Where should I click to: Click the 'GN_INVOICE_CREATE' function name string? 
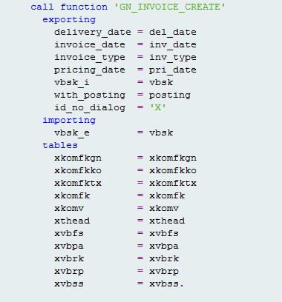click(170, 7)
